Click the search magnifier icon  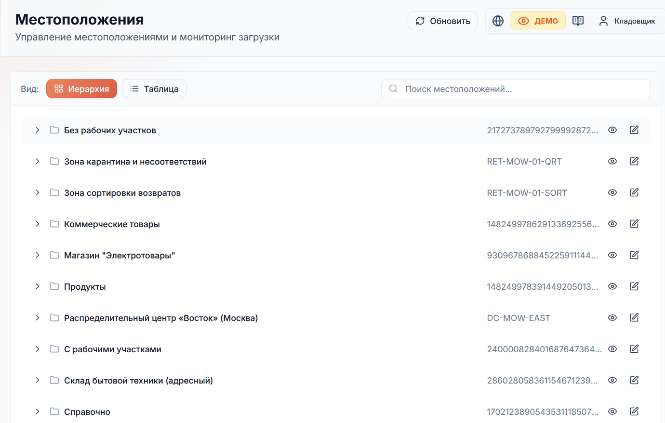(x=393, y=89)
